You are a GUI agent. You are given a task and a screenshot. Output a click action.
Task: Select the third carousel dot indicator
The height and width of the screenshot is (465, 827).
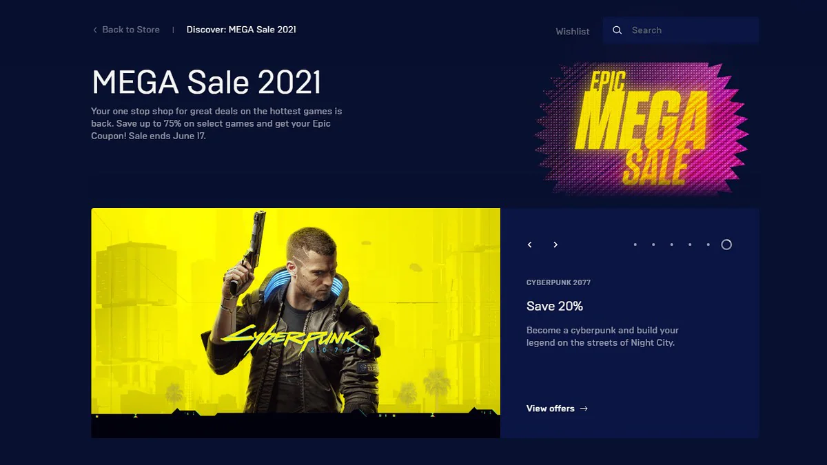pos(671,245)
